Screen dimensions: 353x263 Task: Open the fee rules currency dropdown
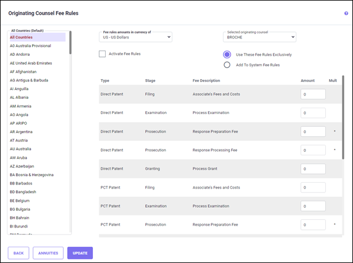pos(137,37)
